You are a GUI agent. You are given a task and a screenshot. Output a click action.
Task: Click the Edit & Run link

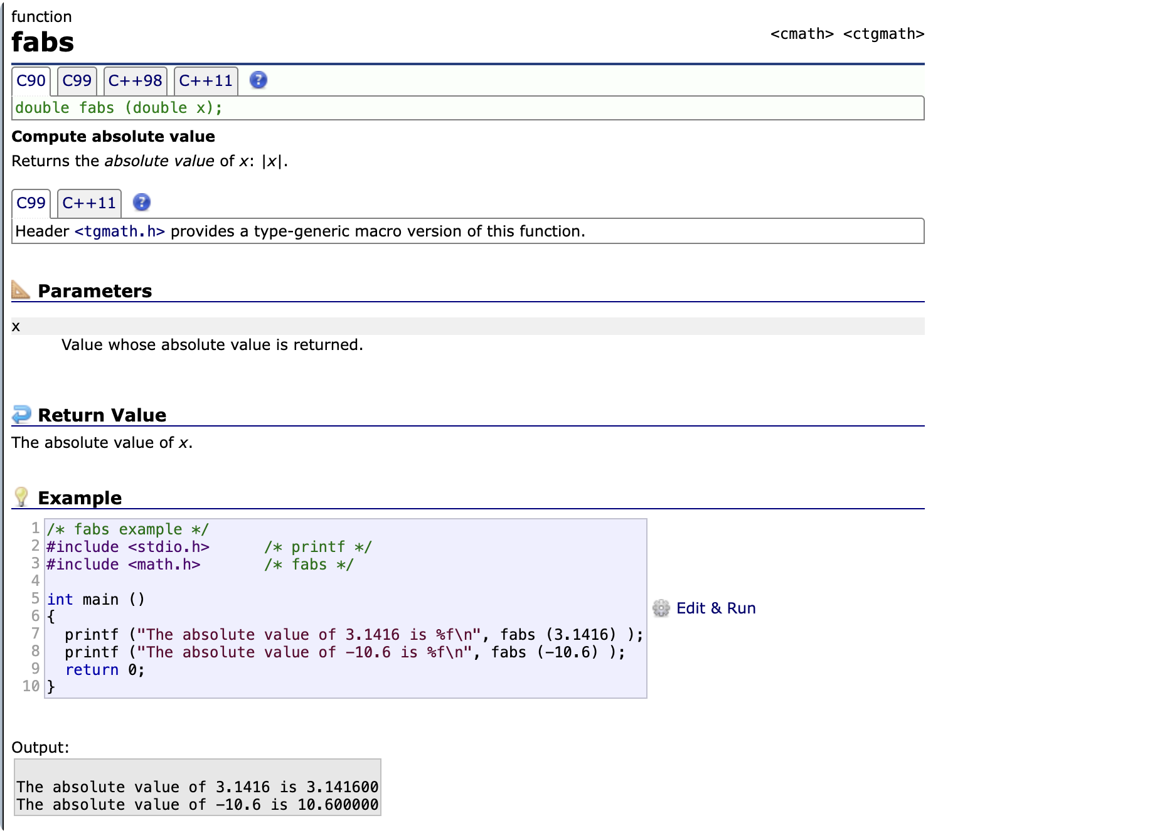pos(716,608)
